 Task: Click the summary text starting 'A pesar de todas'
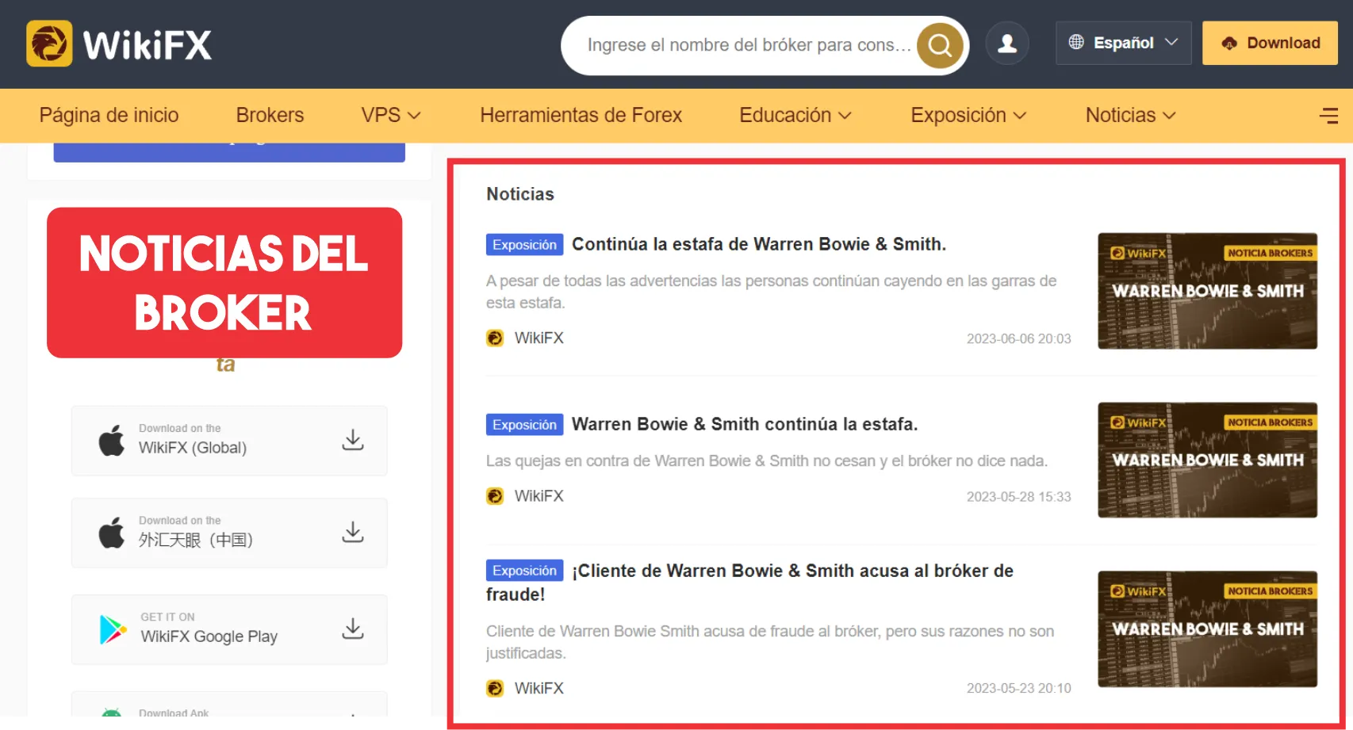(x=771, y=292)
